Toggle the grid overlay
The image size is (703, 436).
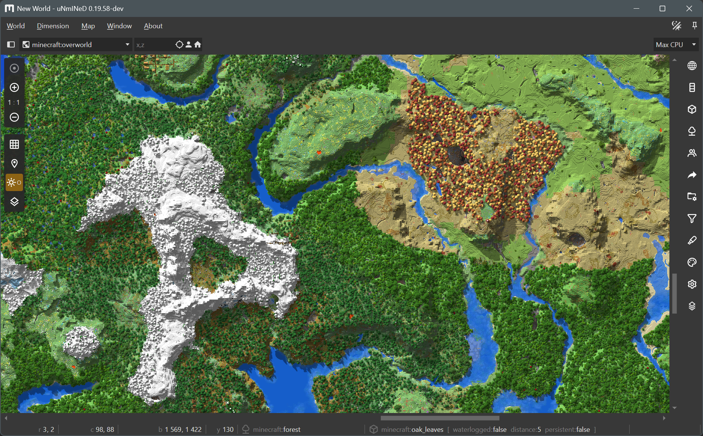tap(14, 144)
